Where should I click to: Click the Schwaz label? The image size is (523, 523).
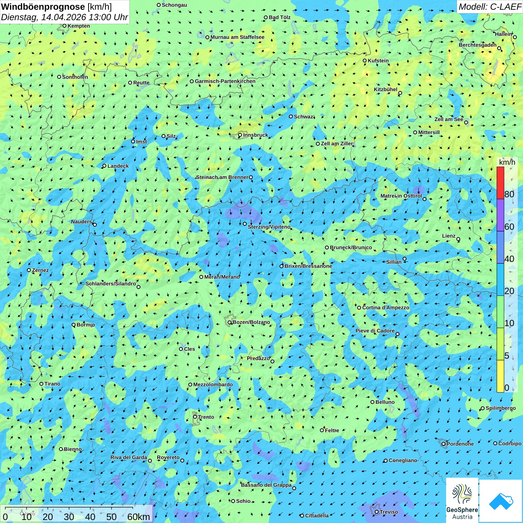tap(304, 117)
